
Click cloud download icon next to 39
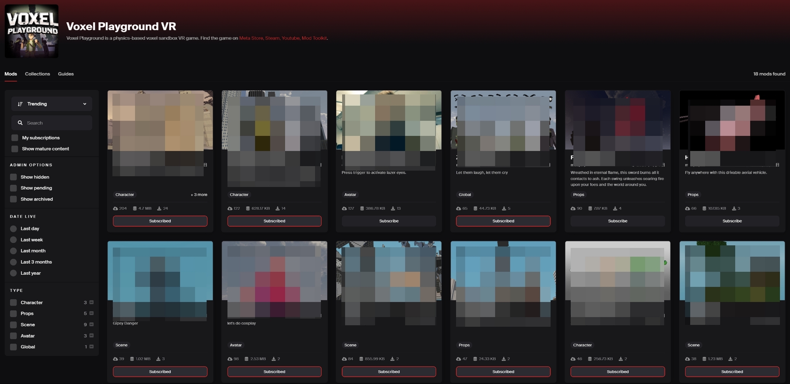115,359
